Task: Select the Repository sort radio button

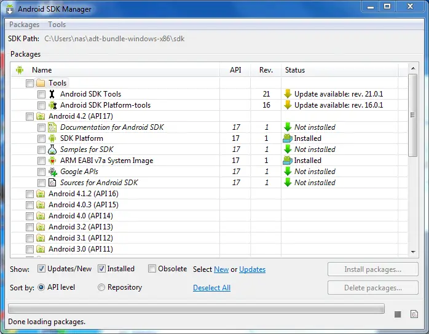Action: pos(101,287)
